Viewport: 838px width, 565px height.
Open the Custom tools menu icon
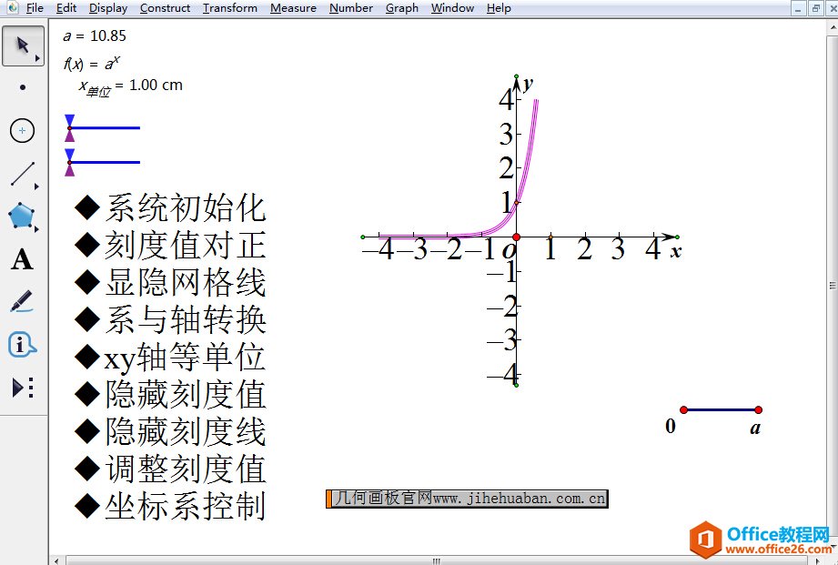tap(23, 388)
